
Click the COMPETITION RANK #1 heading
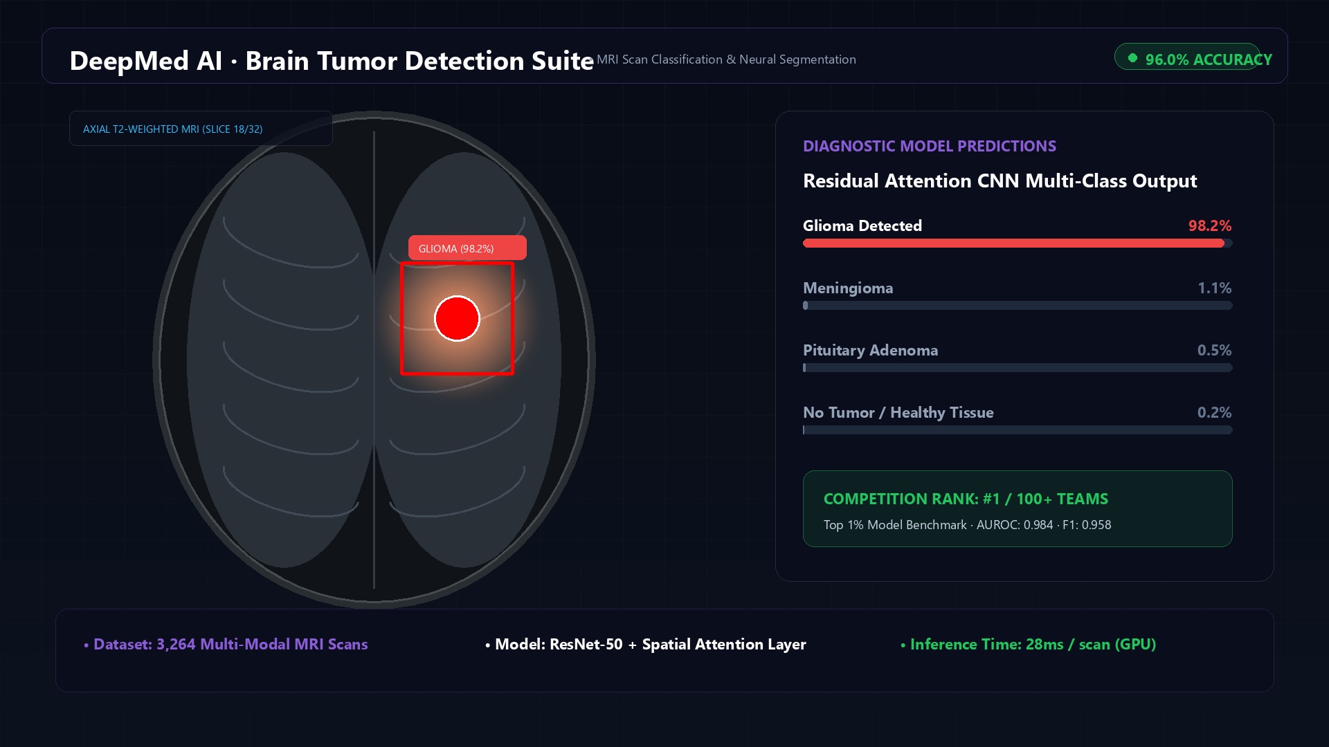(x=966, y=499)
